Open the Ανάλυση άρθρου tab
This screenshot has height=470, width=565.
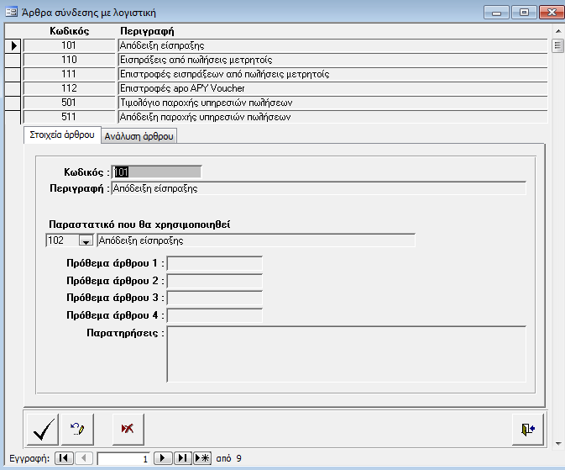click(140, 136)
